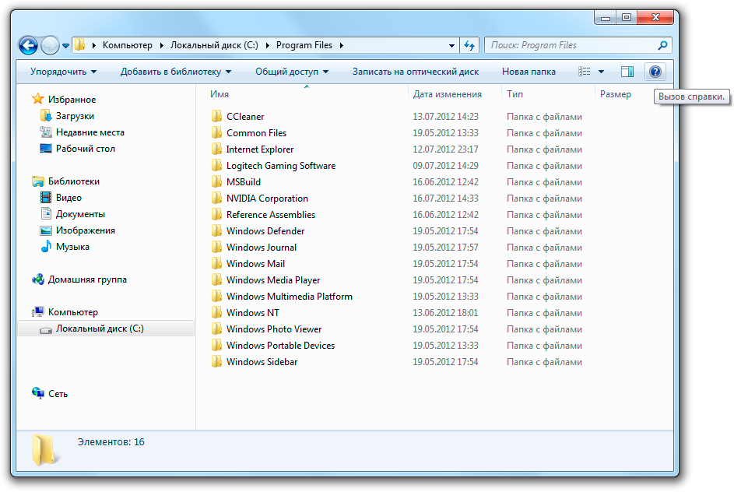This screenshot has width=734, height=492.
Task: Click the search magnifier icon
Action: [662, 45]
